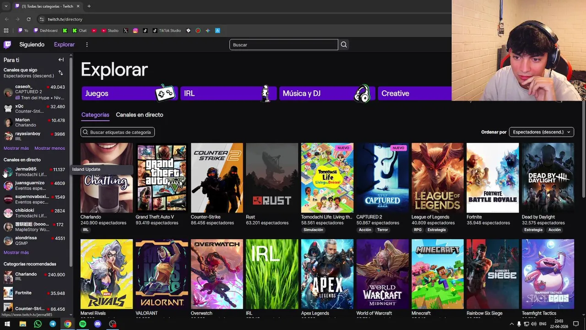Click the RPG tag under League of Legends
The image size is (586, 330).
point(418,230)
